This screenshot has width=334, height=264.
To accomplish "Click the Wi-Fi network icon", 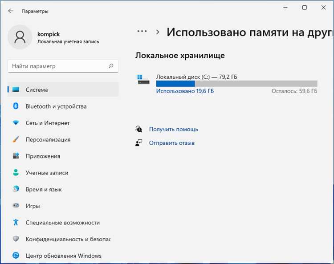I will pyautogui.click(x=16, y=122).
